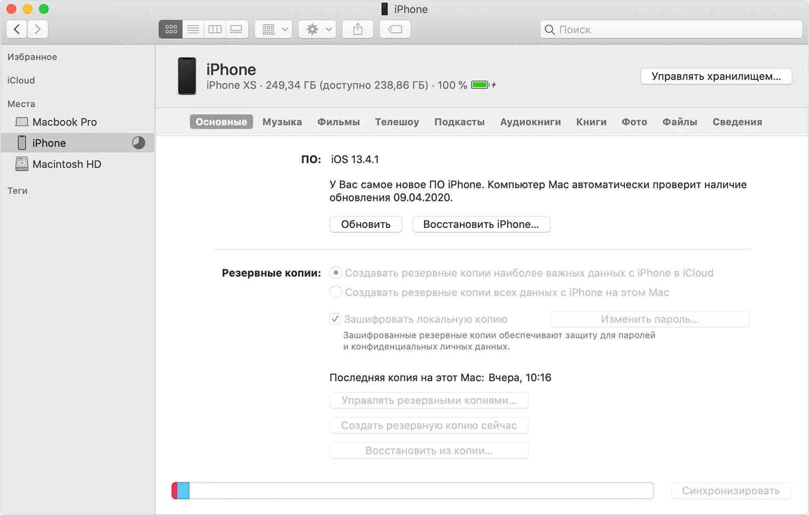Go forward with the right arrow
This screenshot has height=515, width=809.
click(x=38, y=29)
